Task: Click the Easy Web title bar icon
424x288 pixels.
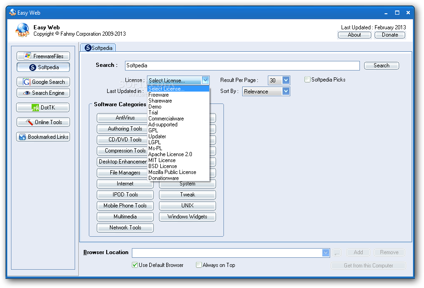Action: point(12,12)
